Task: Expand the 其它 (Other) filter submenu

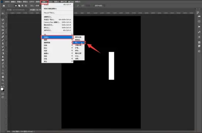Action: (57, 61)
